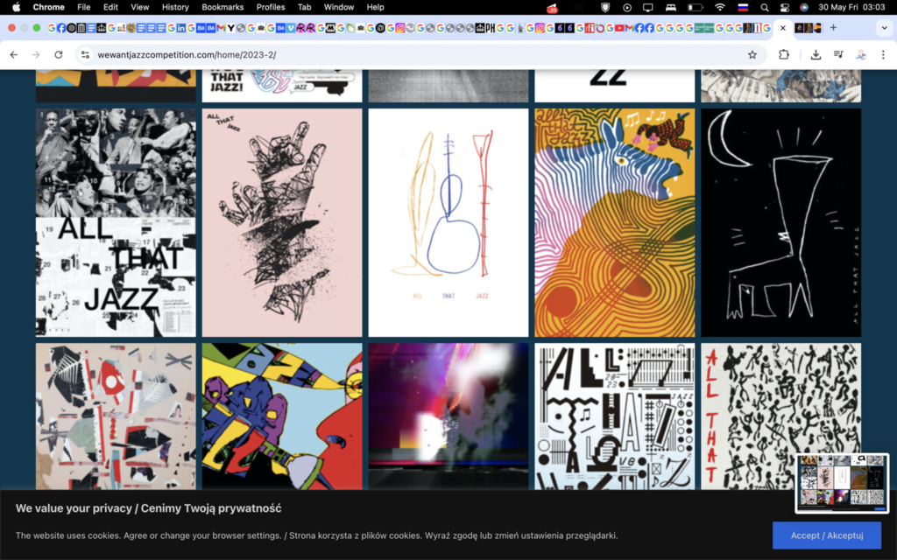Reload the current page
The image size is (897, 560).
click(59, 54)
